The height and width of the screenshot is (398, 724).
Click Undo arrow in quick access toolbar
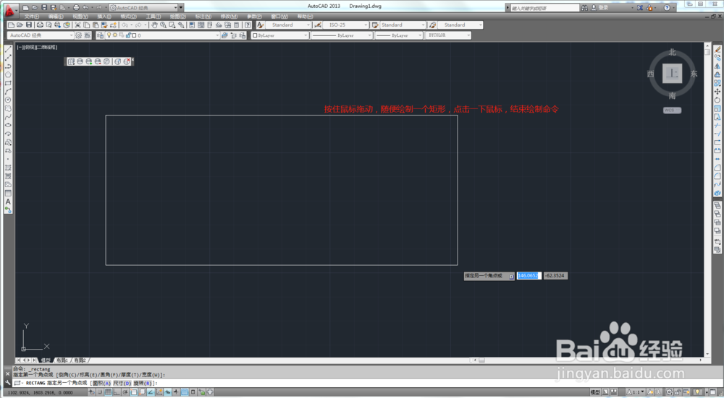[86, 7]
